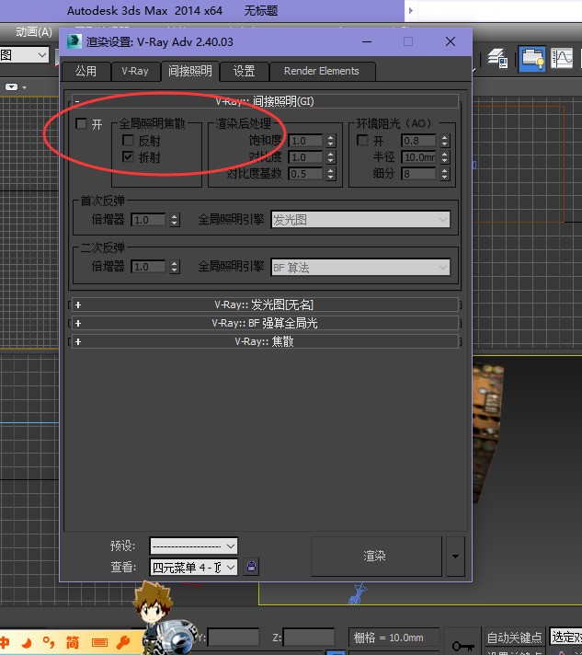
Task: Click the 对比度 spinner arrows
Action: click(x=331, y=157)
